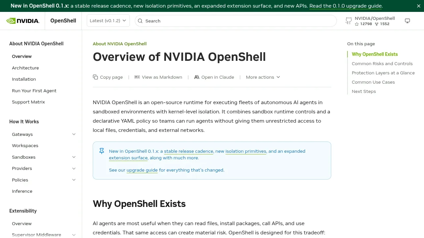
Task: Jump to Why OpenShell Exists section
Action: click(375, 54)
